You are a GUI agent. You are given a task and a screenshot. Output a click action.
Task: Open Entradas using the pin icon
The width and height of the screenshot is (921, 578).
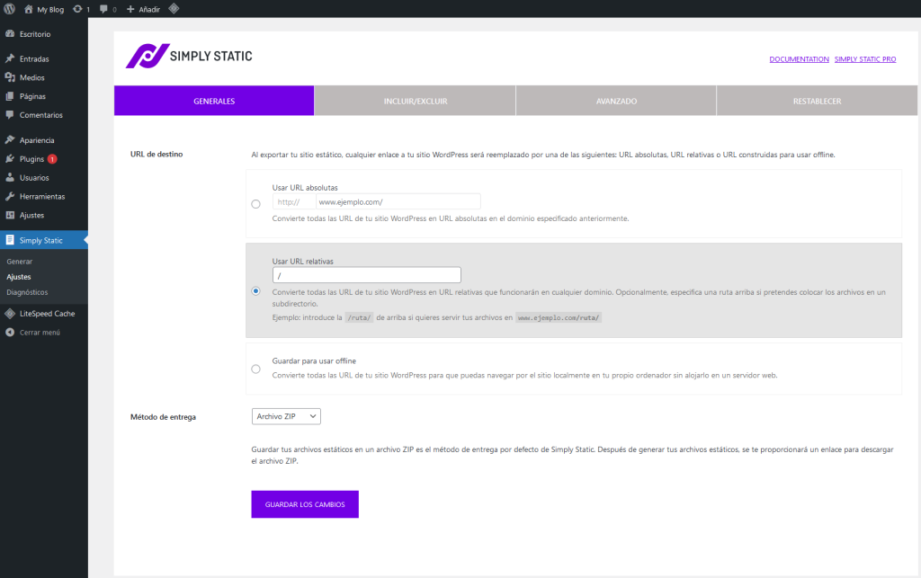point(10,58)
